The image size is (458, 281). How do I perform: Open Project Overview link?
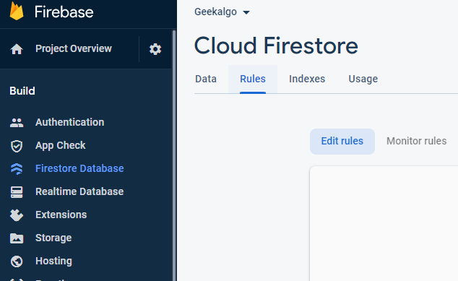tap(74, 49)
